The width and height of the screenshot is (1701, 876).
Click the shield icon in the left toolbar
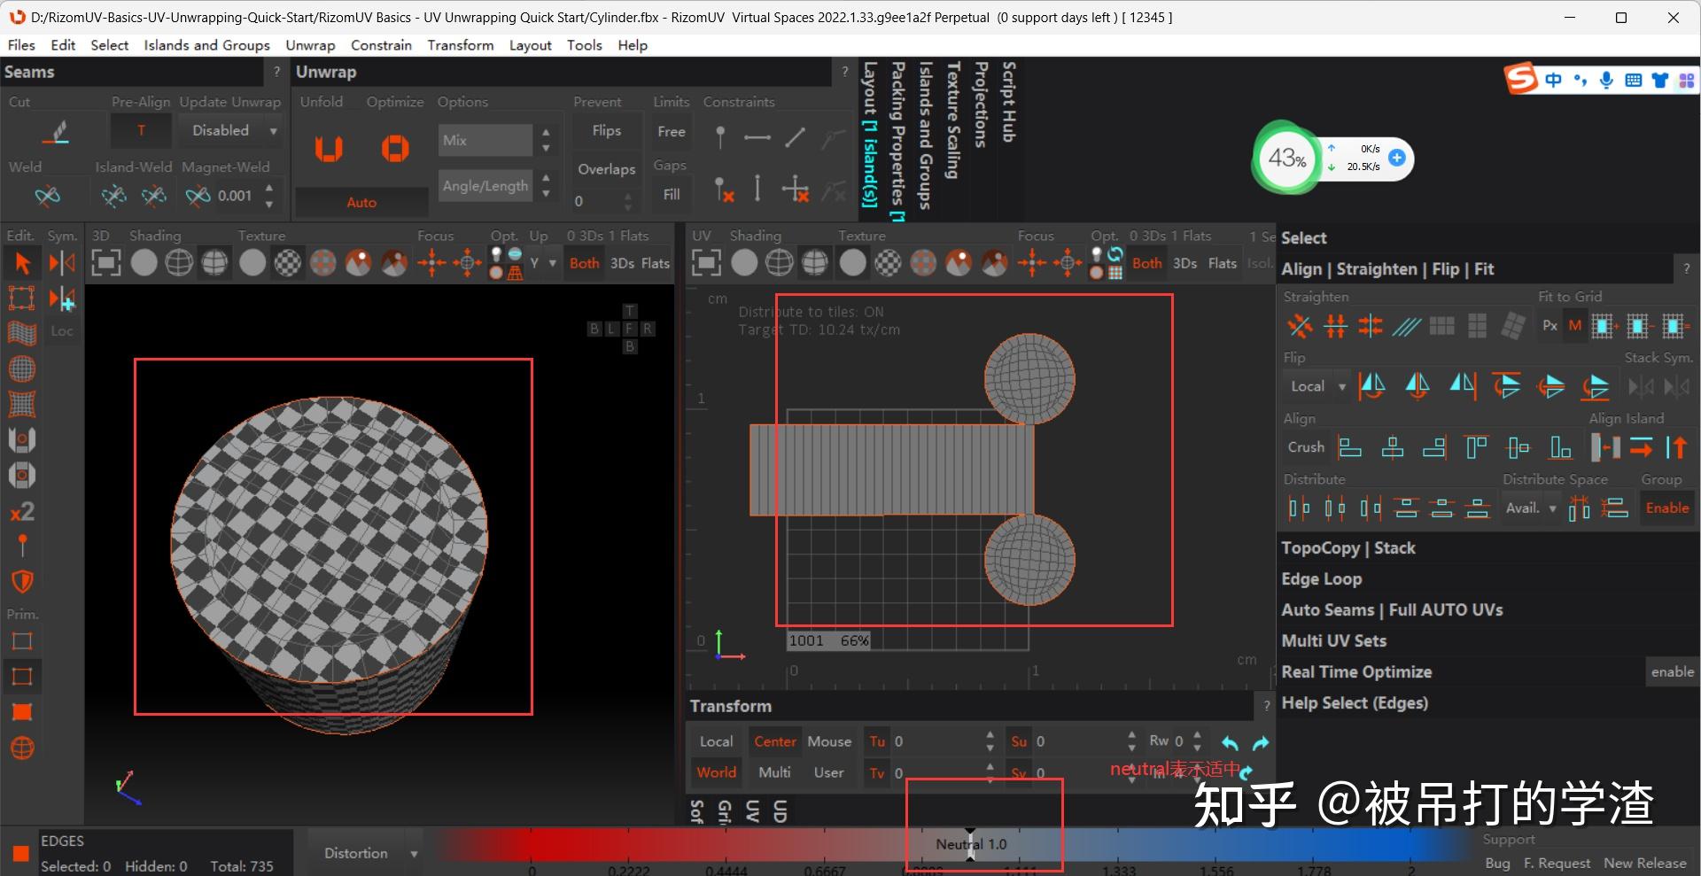[22, 582]
